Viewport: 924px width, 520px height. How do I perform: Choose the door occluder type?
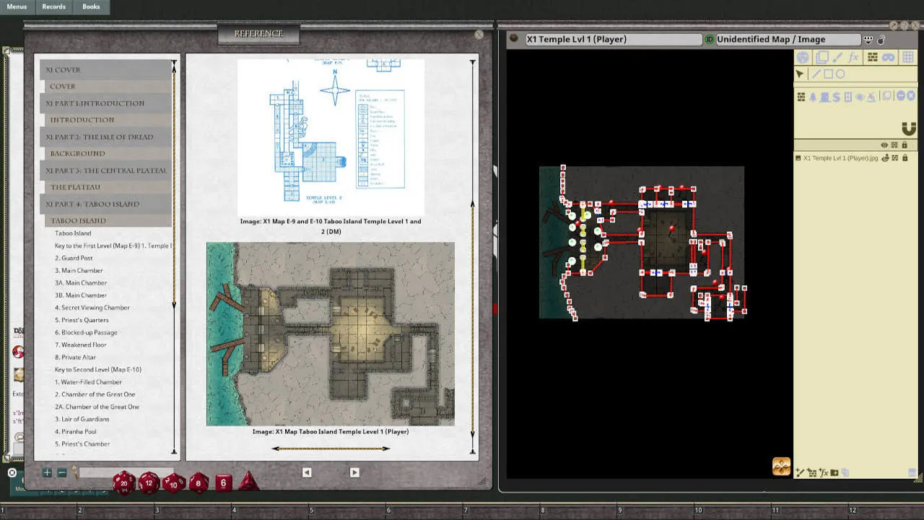824,97
